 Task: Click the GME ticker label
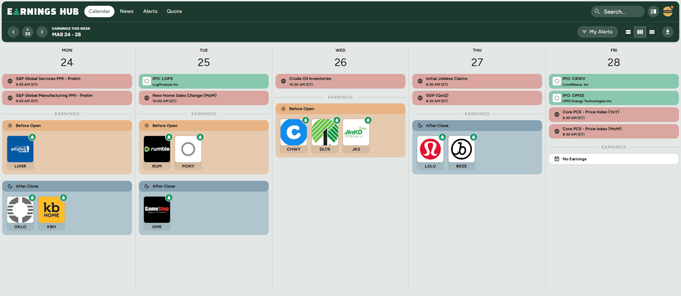coord(157,226)
